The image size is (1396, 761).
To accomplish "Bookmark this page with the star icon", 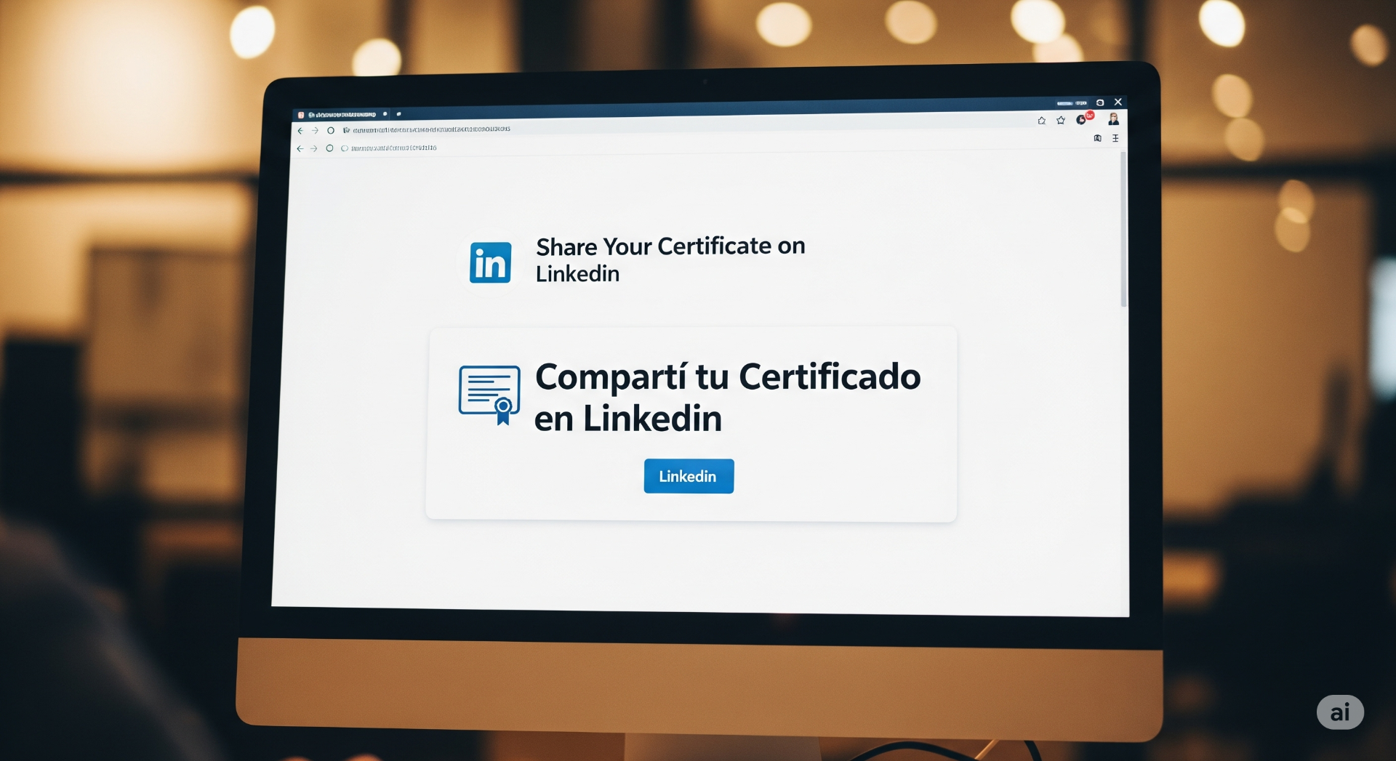I will tap(1061, 120).
